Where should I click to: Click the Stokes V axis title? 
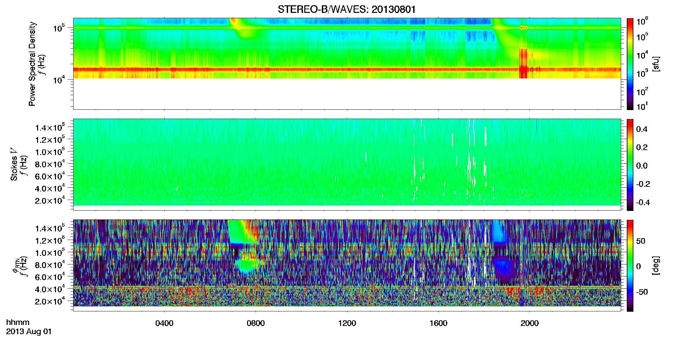(x=14, y=165)
